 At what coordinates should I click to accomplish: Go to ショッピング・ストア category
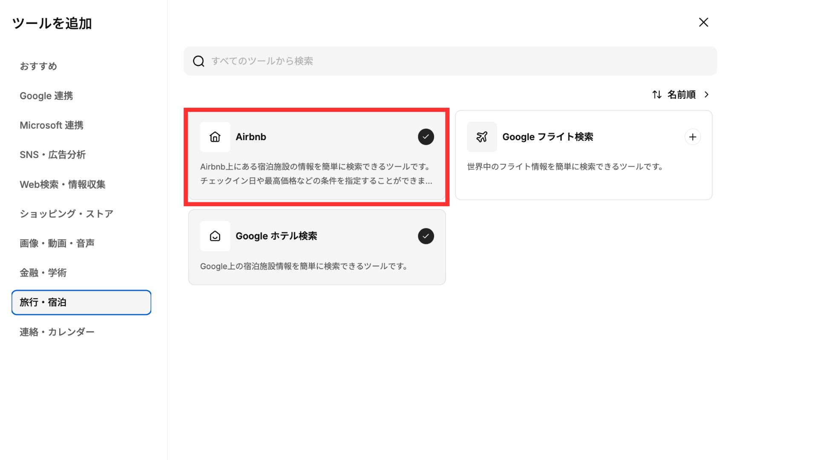pos(66,214)
